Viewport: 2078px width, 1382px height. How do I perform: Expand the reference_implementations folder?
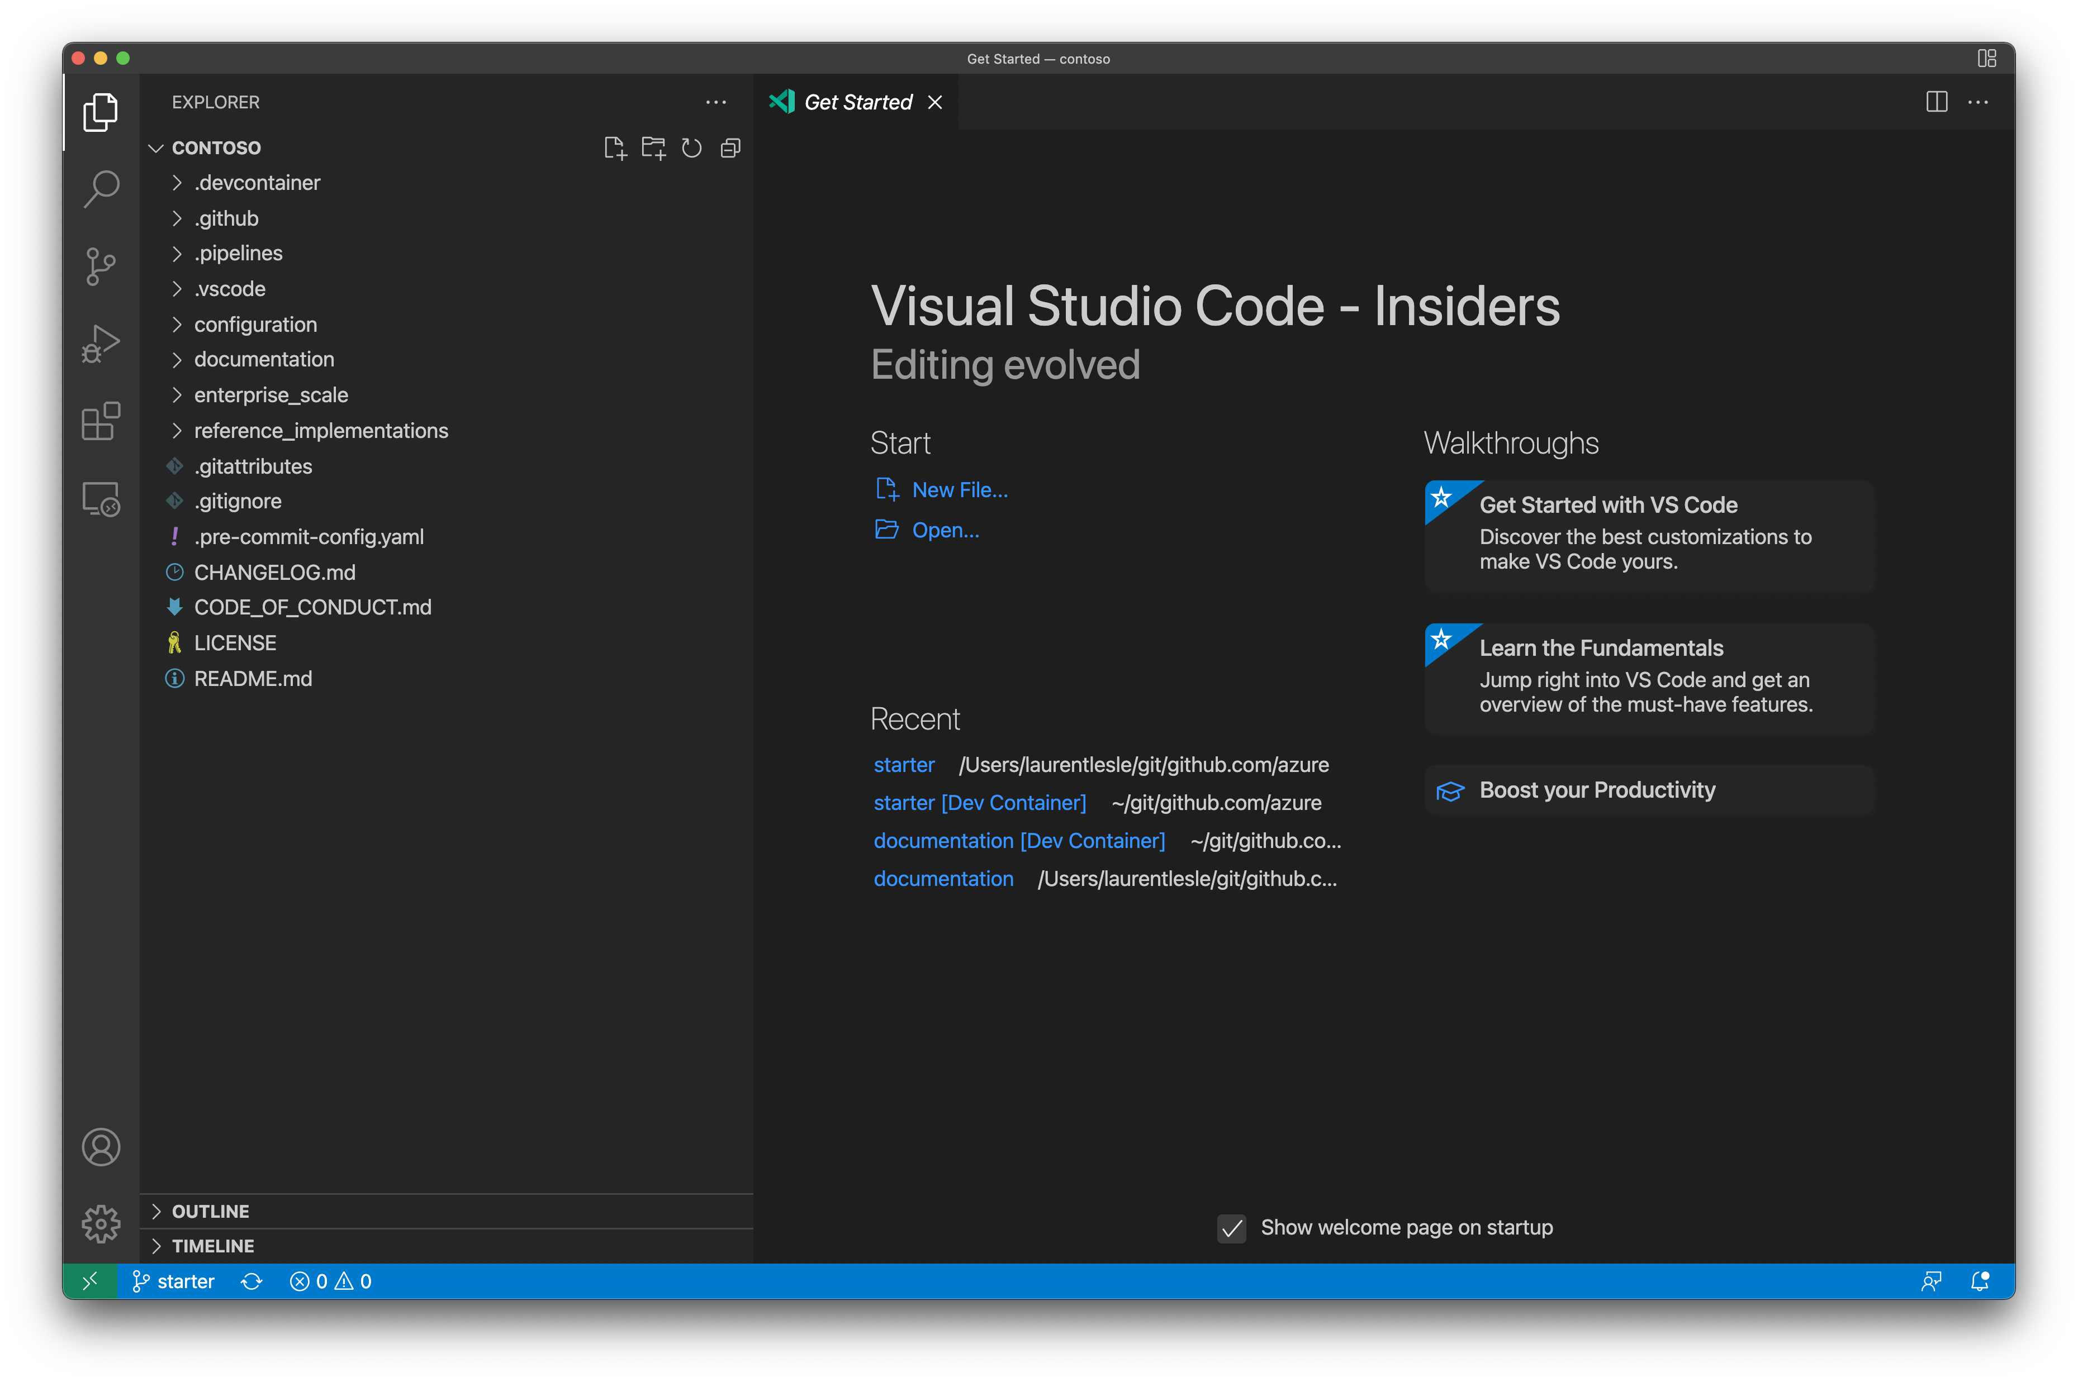[320, 430]
